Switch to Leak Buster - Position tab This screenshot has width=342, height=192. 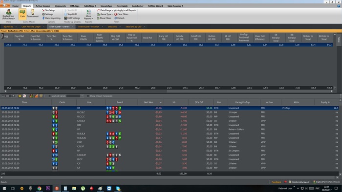tap(88, 27)
